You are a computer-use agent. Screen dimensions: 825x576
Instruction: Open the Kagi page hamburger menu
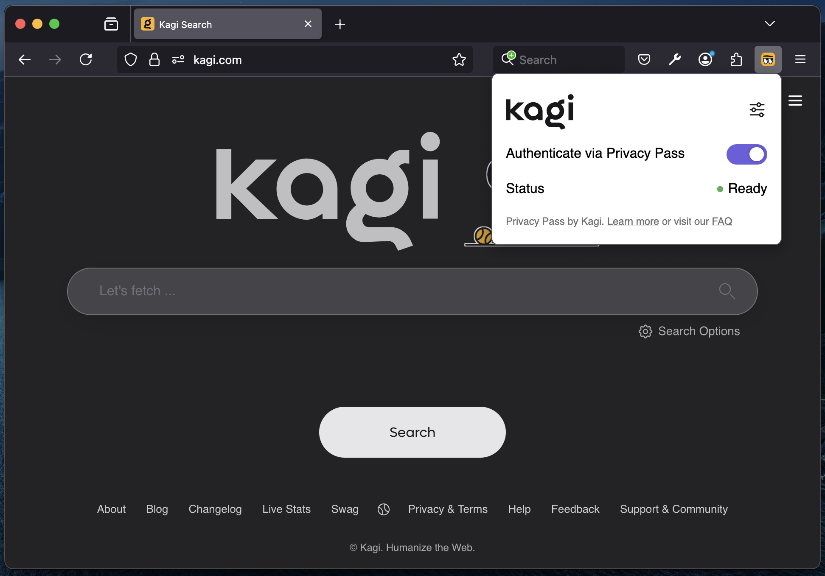[795, 101]
